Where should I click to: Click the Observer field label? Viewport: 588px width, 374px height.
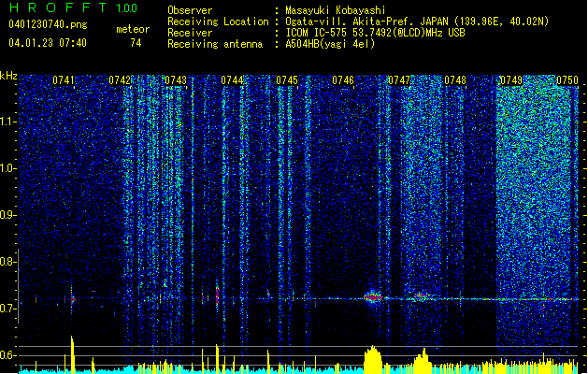point(190,10)
